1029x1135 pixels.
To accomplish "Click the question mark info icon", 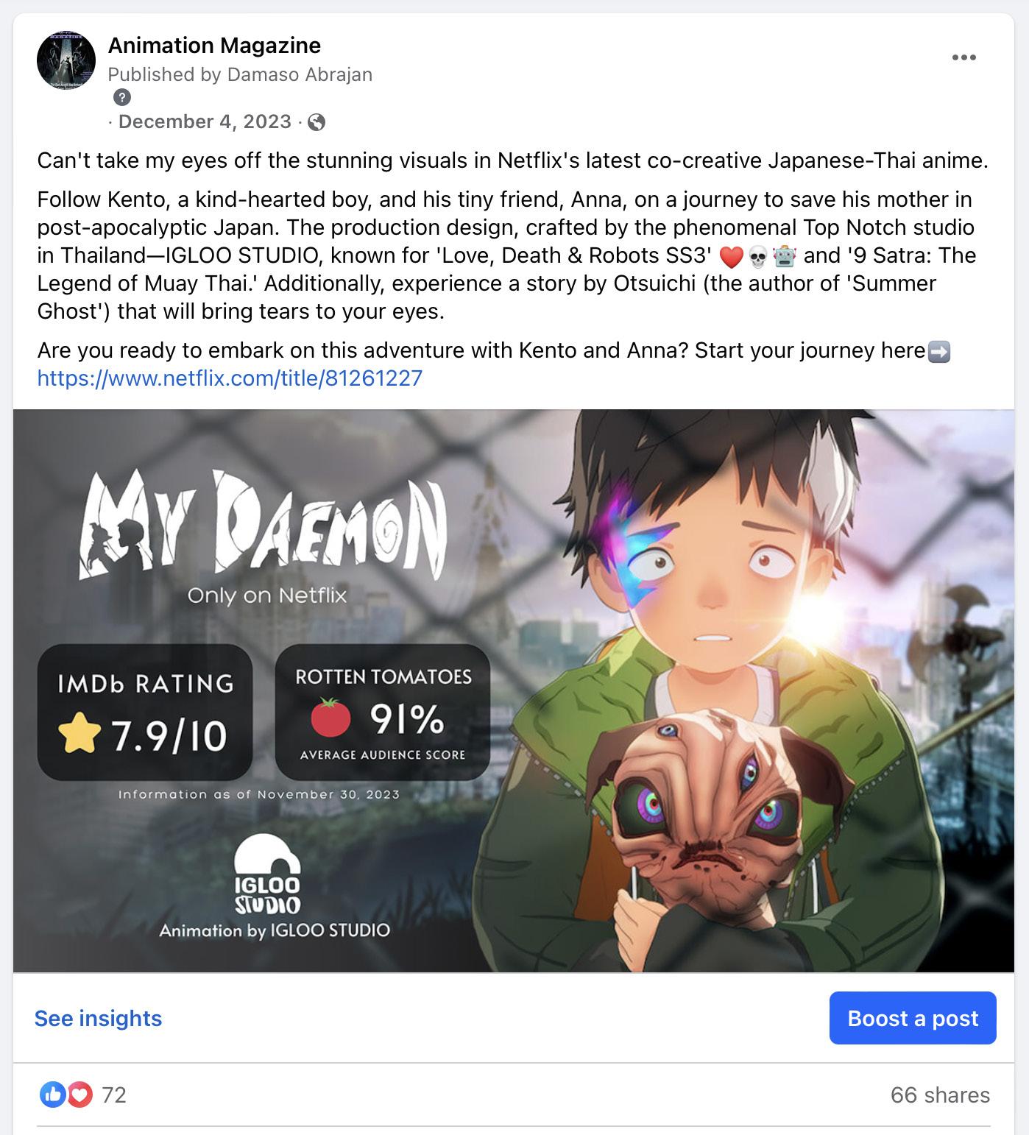I will pyautogui.click(x=122, y=97).
